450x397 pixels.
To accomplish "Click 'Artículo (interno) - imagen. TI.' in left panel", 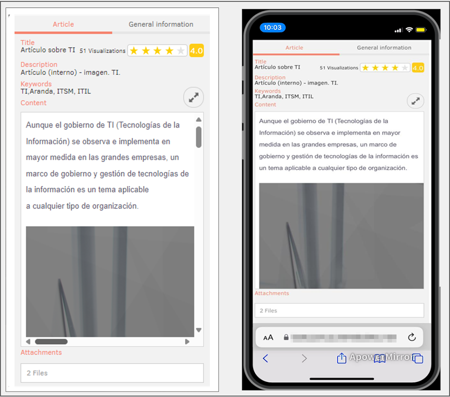I will [x=70, y=72].
